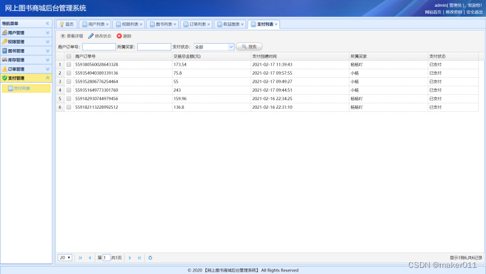Check the row for order 559182113228992512

click(69, 107)
